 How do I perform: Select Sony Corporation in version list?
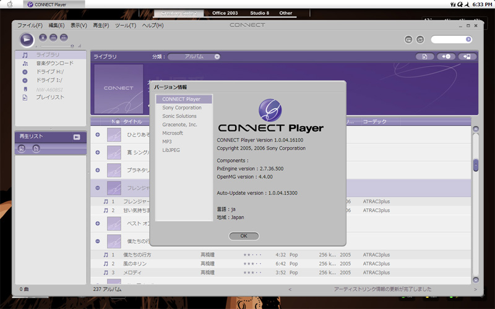[184, 108]
